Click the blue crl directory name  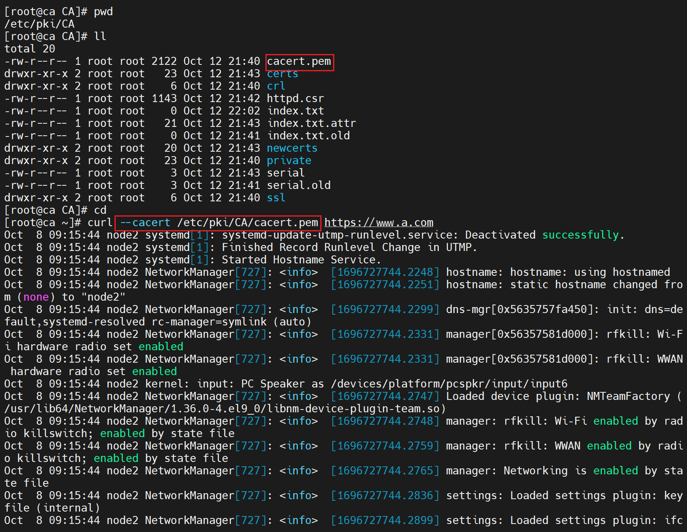(x=276, y=86)
